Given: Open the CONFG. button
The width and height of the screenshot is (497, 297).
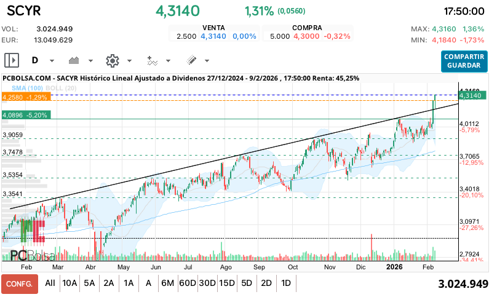Looking at the screenshot, I should (20, 283).
